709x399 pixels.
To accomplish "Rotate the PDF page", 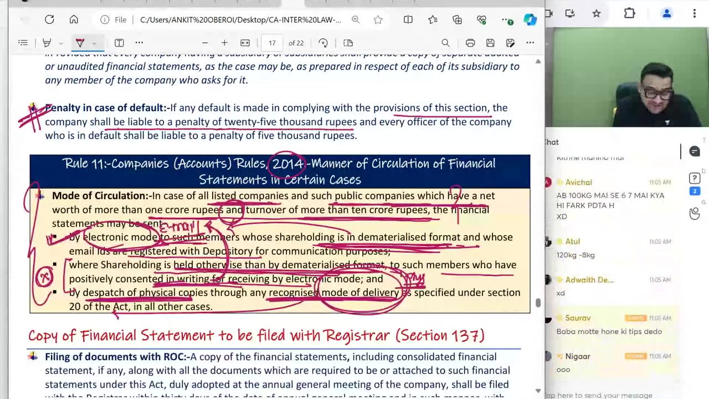I will click(x=323, y=43).
